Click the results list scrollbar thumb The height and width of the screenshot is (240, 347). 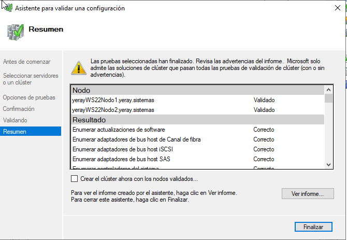(x=329, y=98)
